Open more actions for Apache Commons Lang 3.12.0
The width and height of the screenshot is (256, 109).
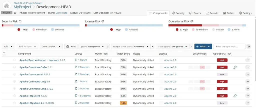tap(247, 89)
